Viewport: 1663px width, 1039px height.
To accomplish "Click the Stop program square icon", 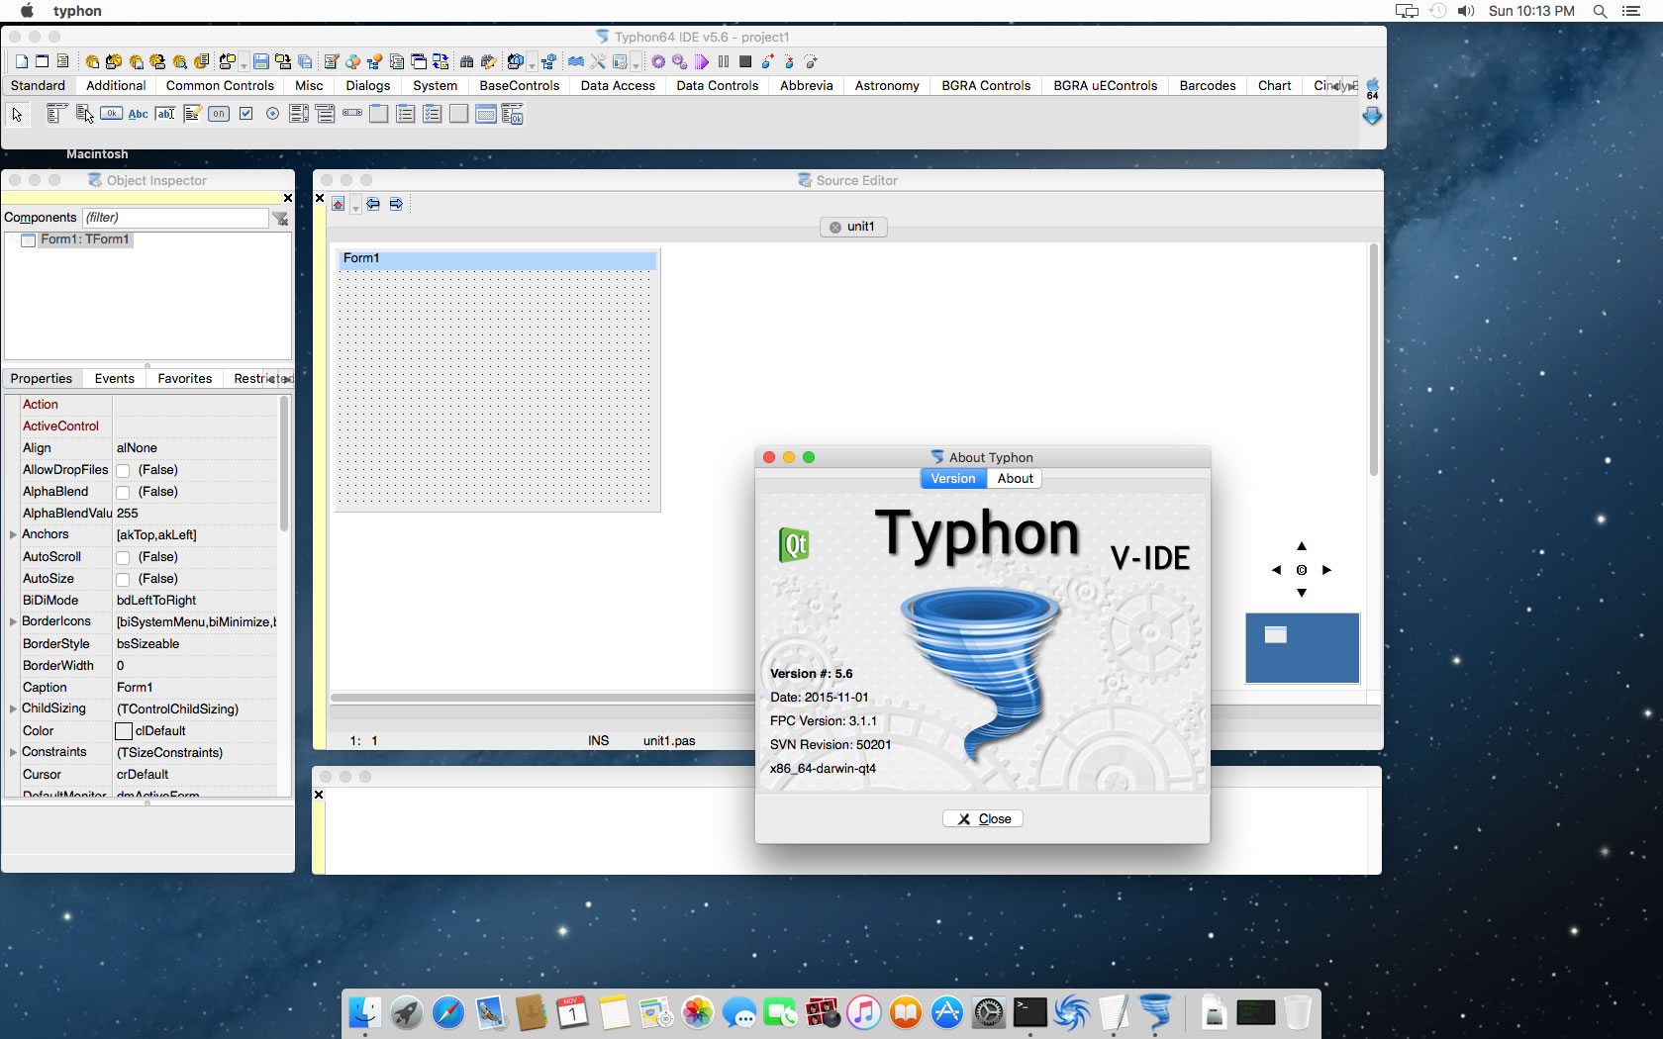I will click(745, 61).
